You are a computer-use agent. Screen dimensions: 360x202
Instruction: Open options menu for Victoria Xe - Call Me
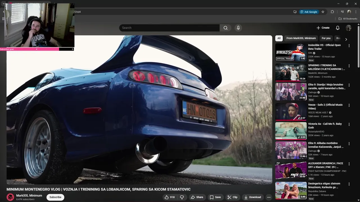point(349,124)
